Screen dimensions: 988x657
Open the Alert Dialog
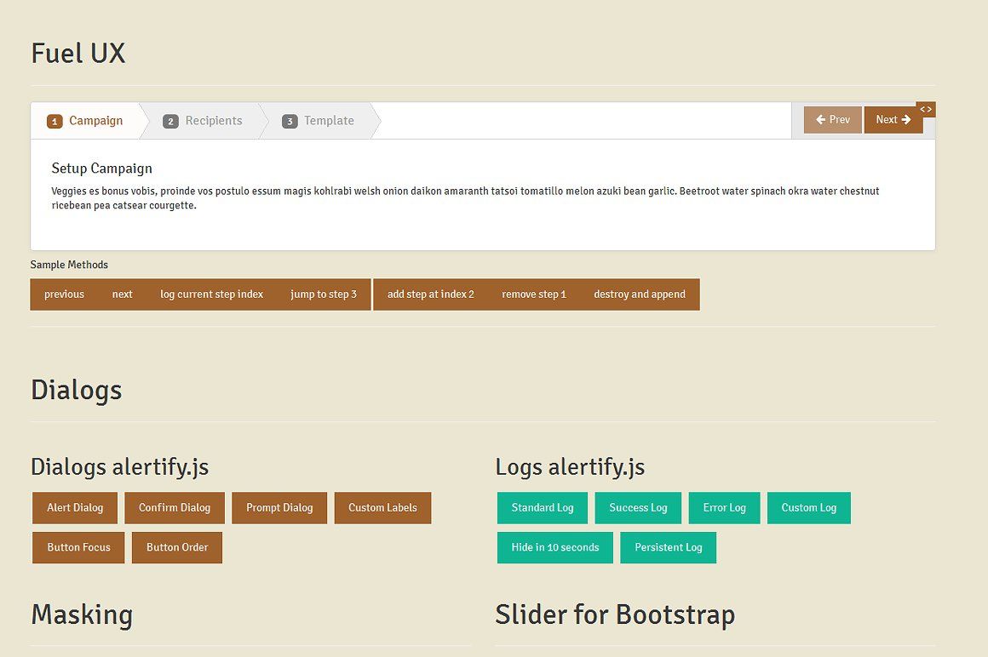click(75, 508)
